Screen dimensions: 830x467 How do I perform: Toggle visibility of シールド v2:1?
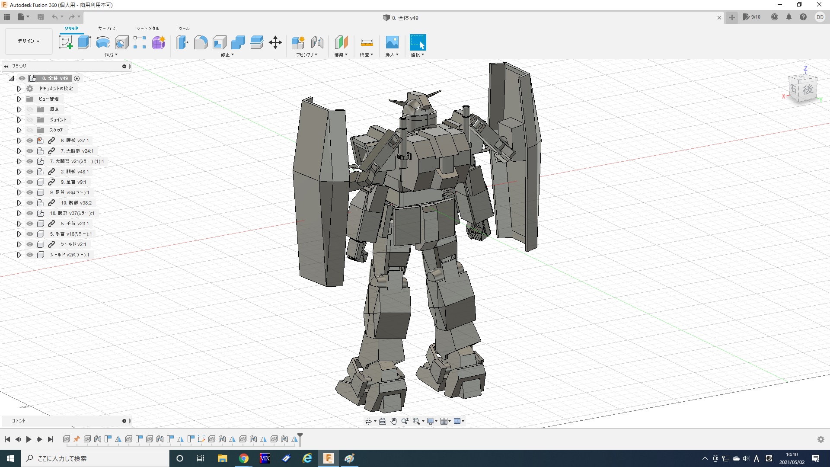point(30,244)
